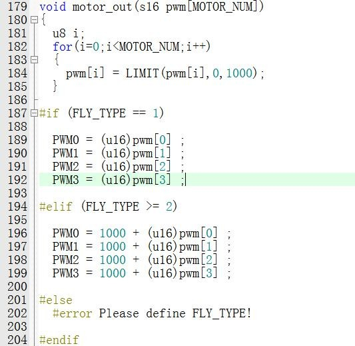
Task: Collapse the #if fold marker at line 187
Action: tap(34, 113)
